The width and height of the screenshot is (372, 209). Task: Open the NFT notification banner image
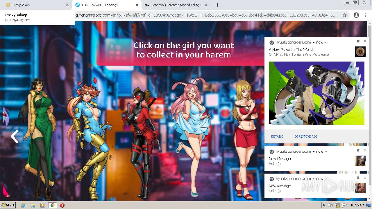pyautogui.click(x=316, y=93)
